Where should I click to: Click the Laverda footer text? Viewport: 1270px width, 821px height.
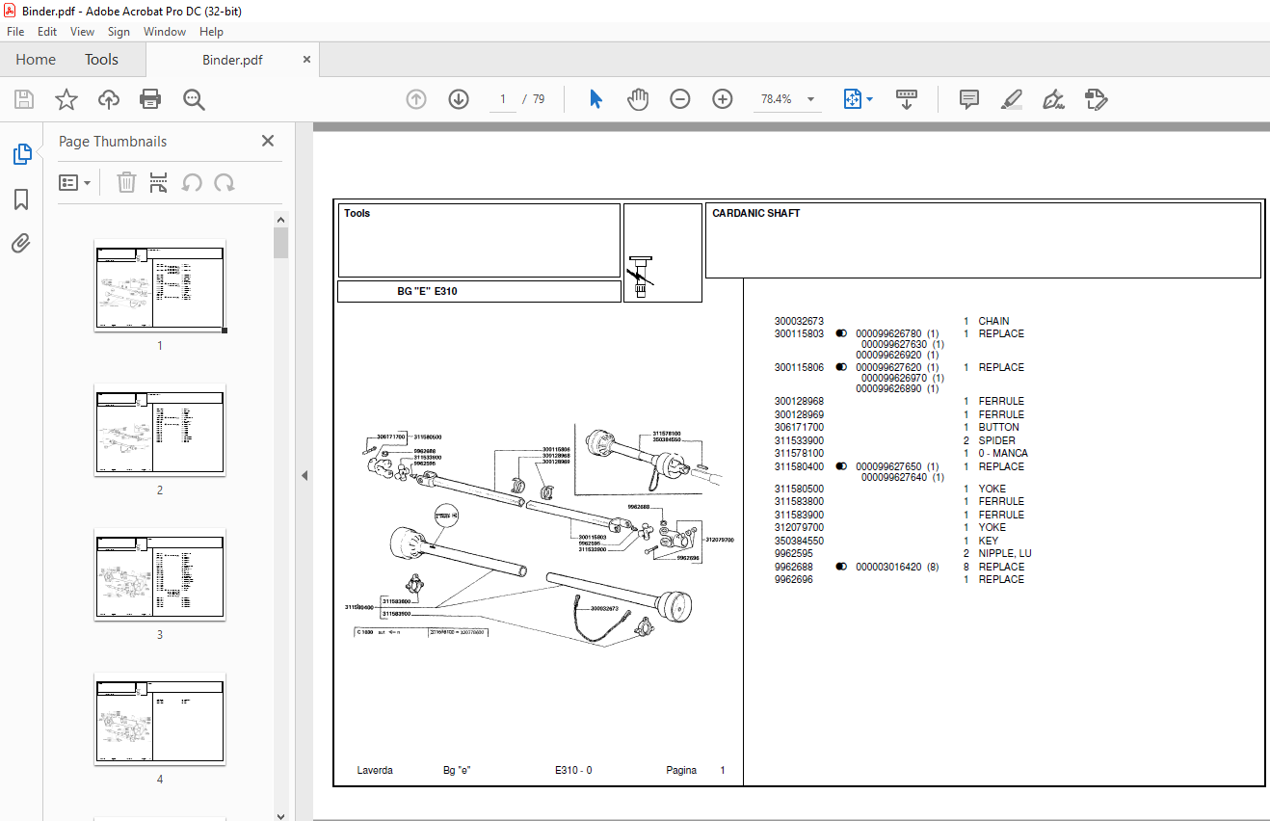tap(375, 771)
